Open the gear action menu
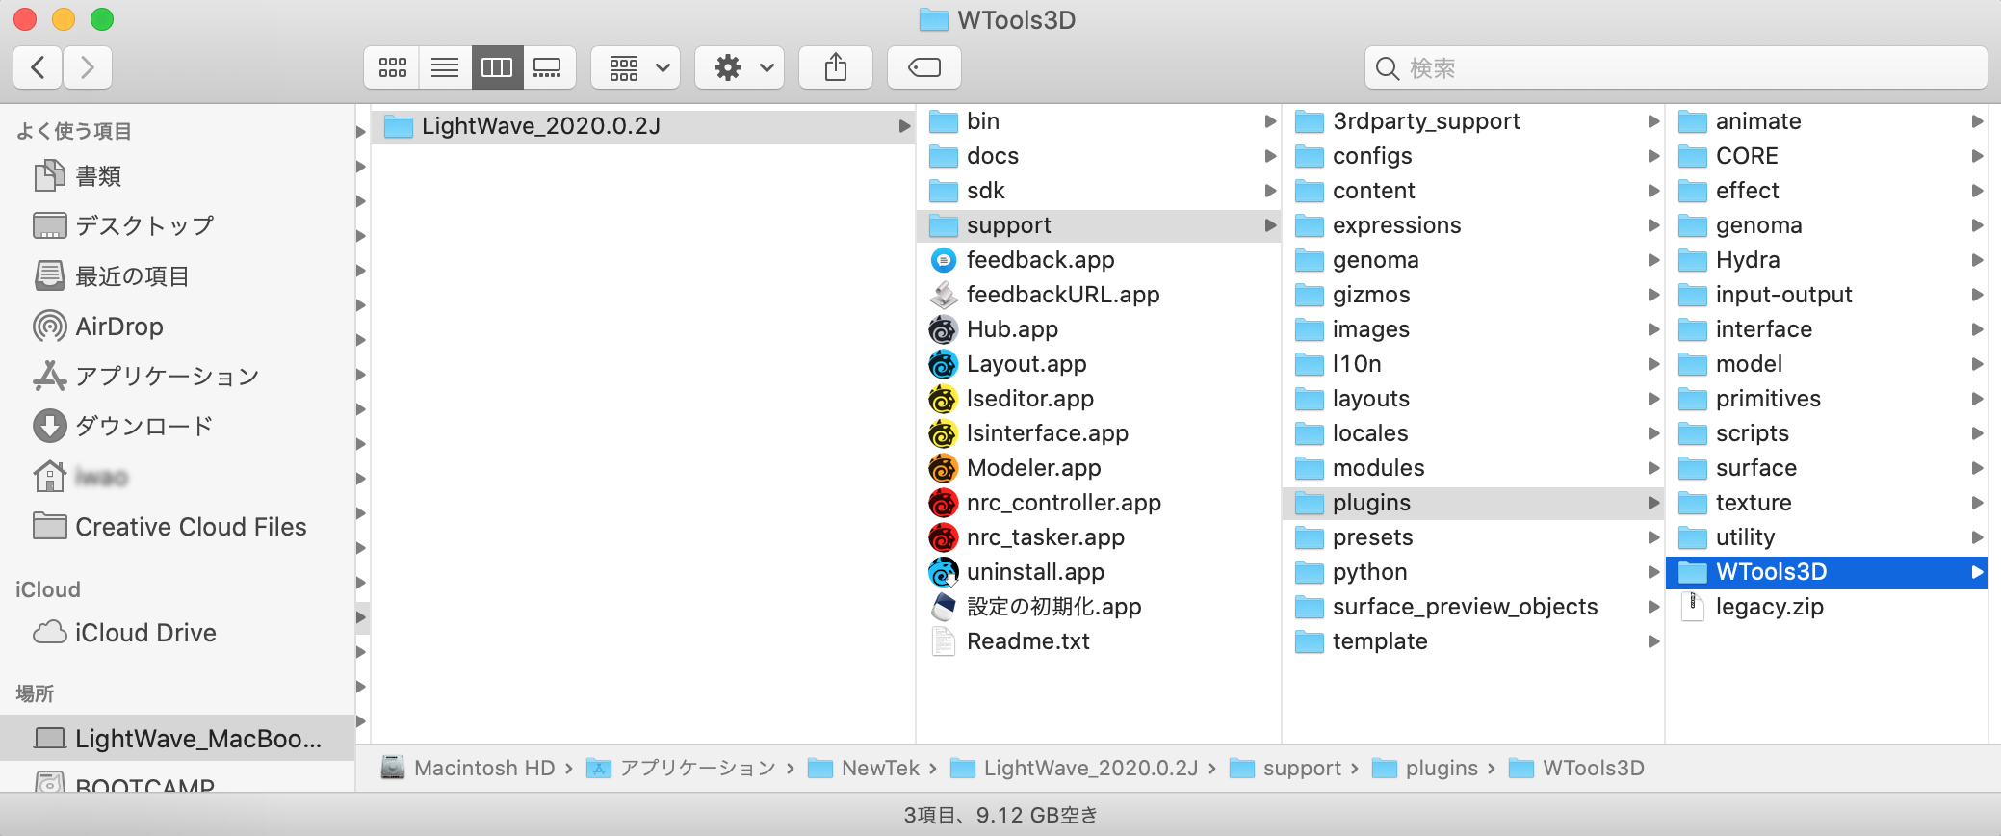The image size is (2001, 836). (x=740, y=67)
